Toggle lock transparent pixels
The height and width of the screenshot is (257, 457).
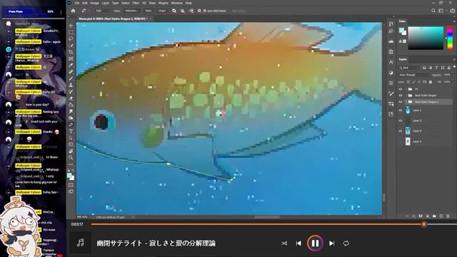coord(408,82)
